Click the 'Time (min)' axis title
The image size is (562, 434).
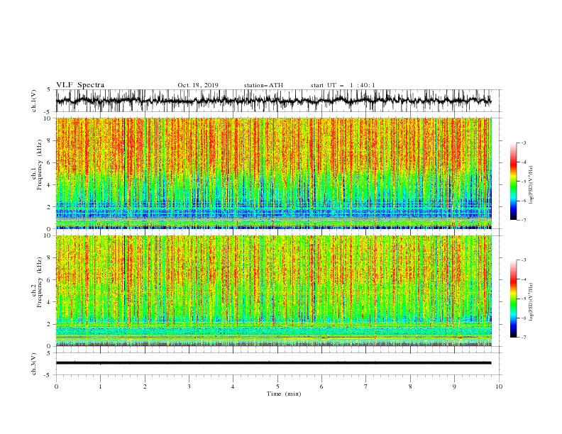click(x=284, y=394)
